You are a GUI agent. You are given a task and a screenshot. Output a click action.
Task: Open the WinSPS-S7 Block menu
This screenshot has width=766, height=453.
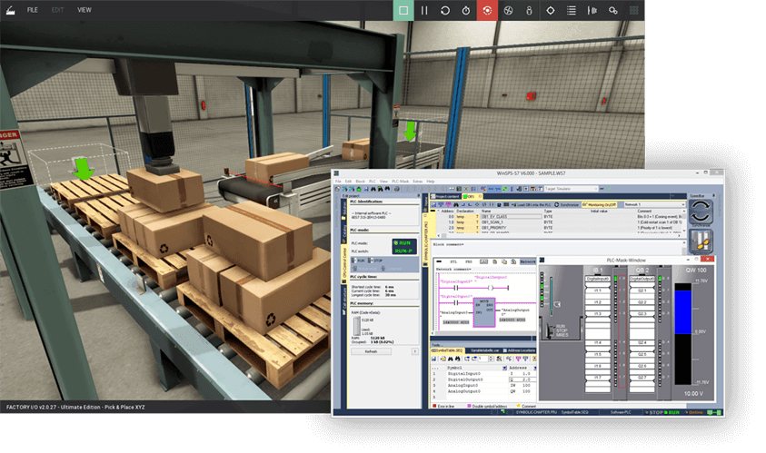pyautogui.click(x=361, y=181)
